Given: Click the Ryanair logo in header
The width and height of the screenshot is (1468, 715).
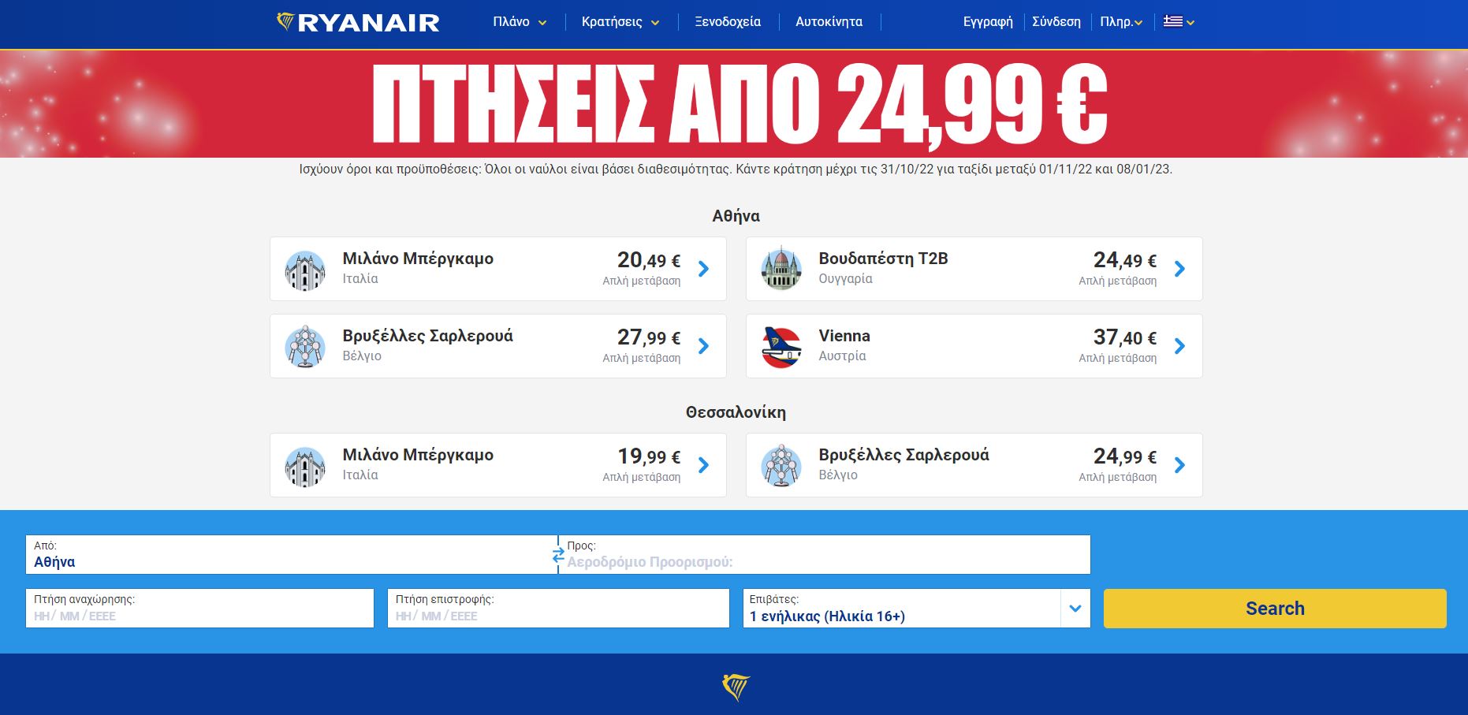Looking at the screenshot, I should [x=358, y=22].
